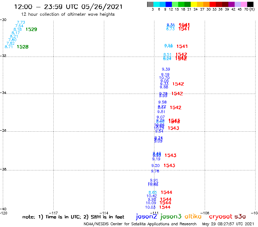The image size is (258, 227).
Task: Select the royal blue legend swatch
Action: [x=169, y=5]
